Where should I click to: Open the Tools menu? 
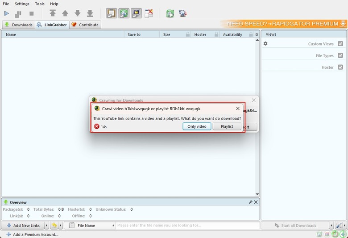40,4
